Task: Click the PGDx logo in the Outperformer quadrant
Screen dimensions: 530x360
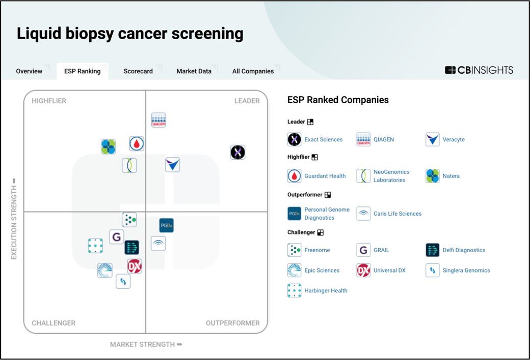Action: click(x=166, y=225)
